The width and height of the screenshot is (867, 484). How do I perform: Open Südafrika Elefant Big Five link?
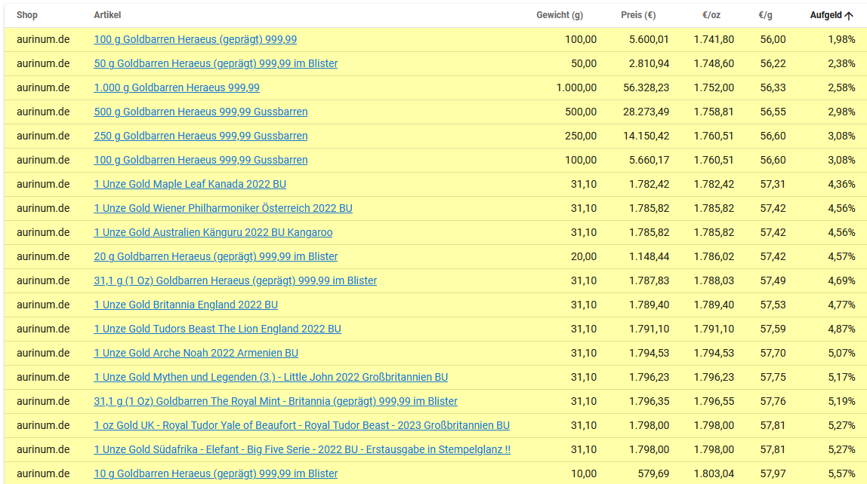click(x=301, y=450)
